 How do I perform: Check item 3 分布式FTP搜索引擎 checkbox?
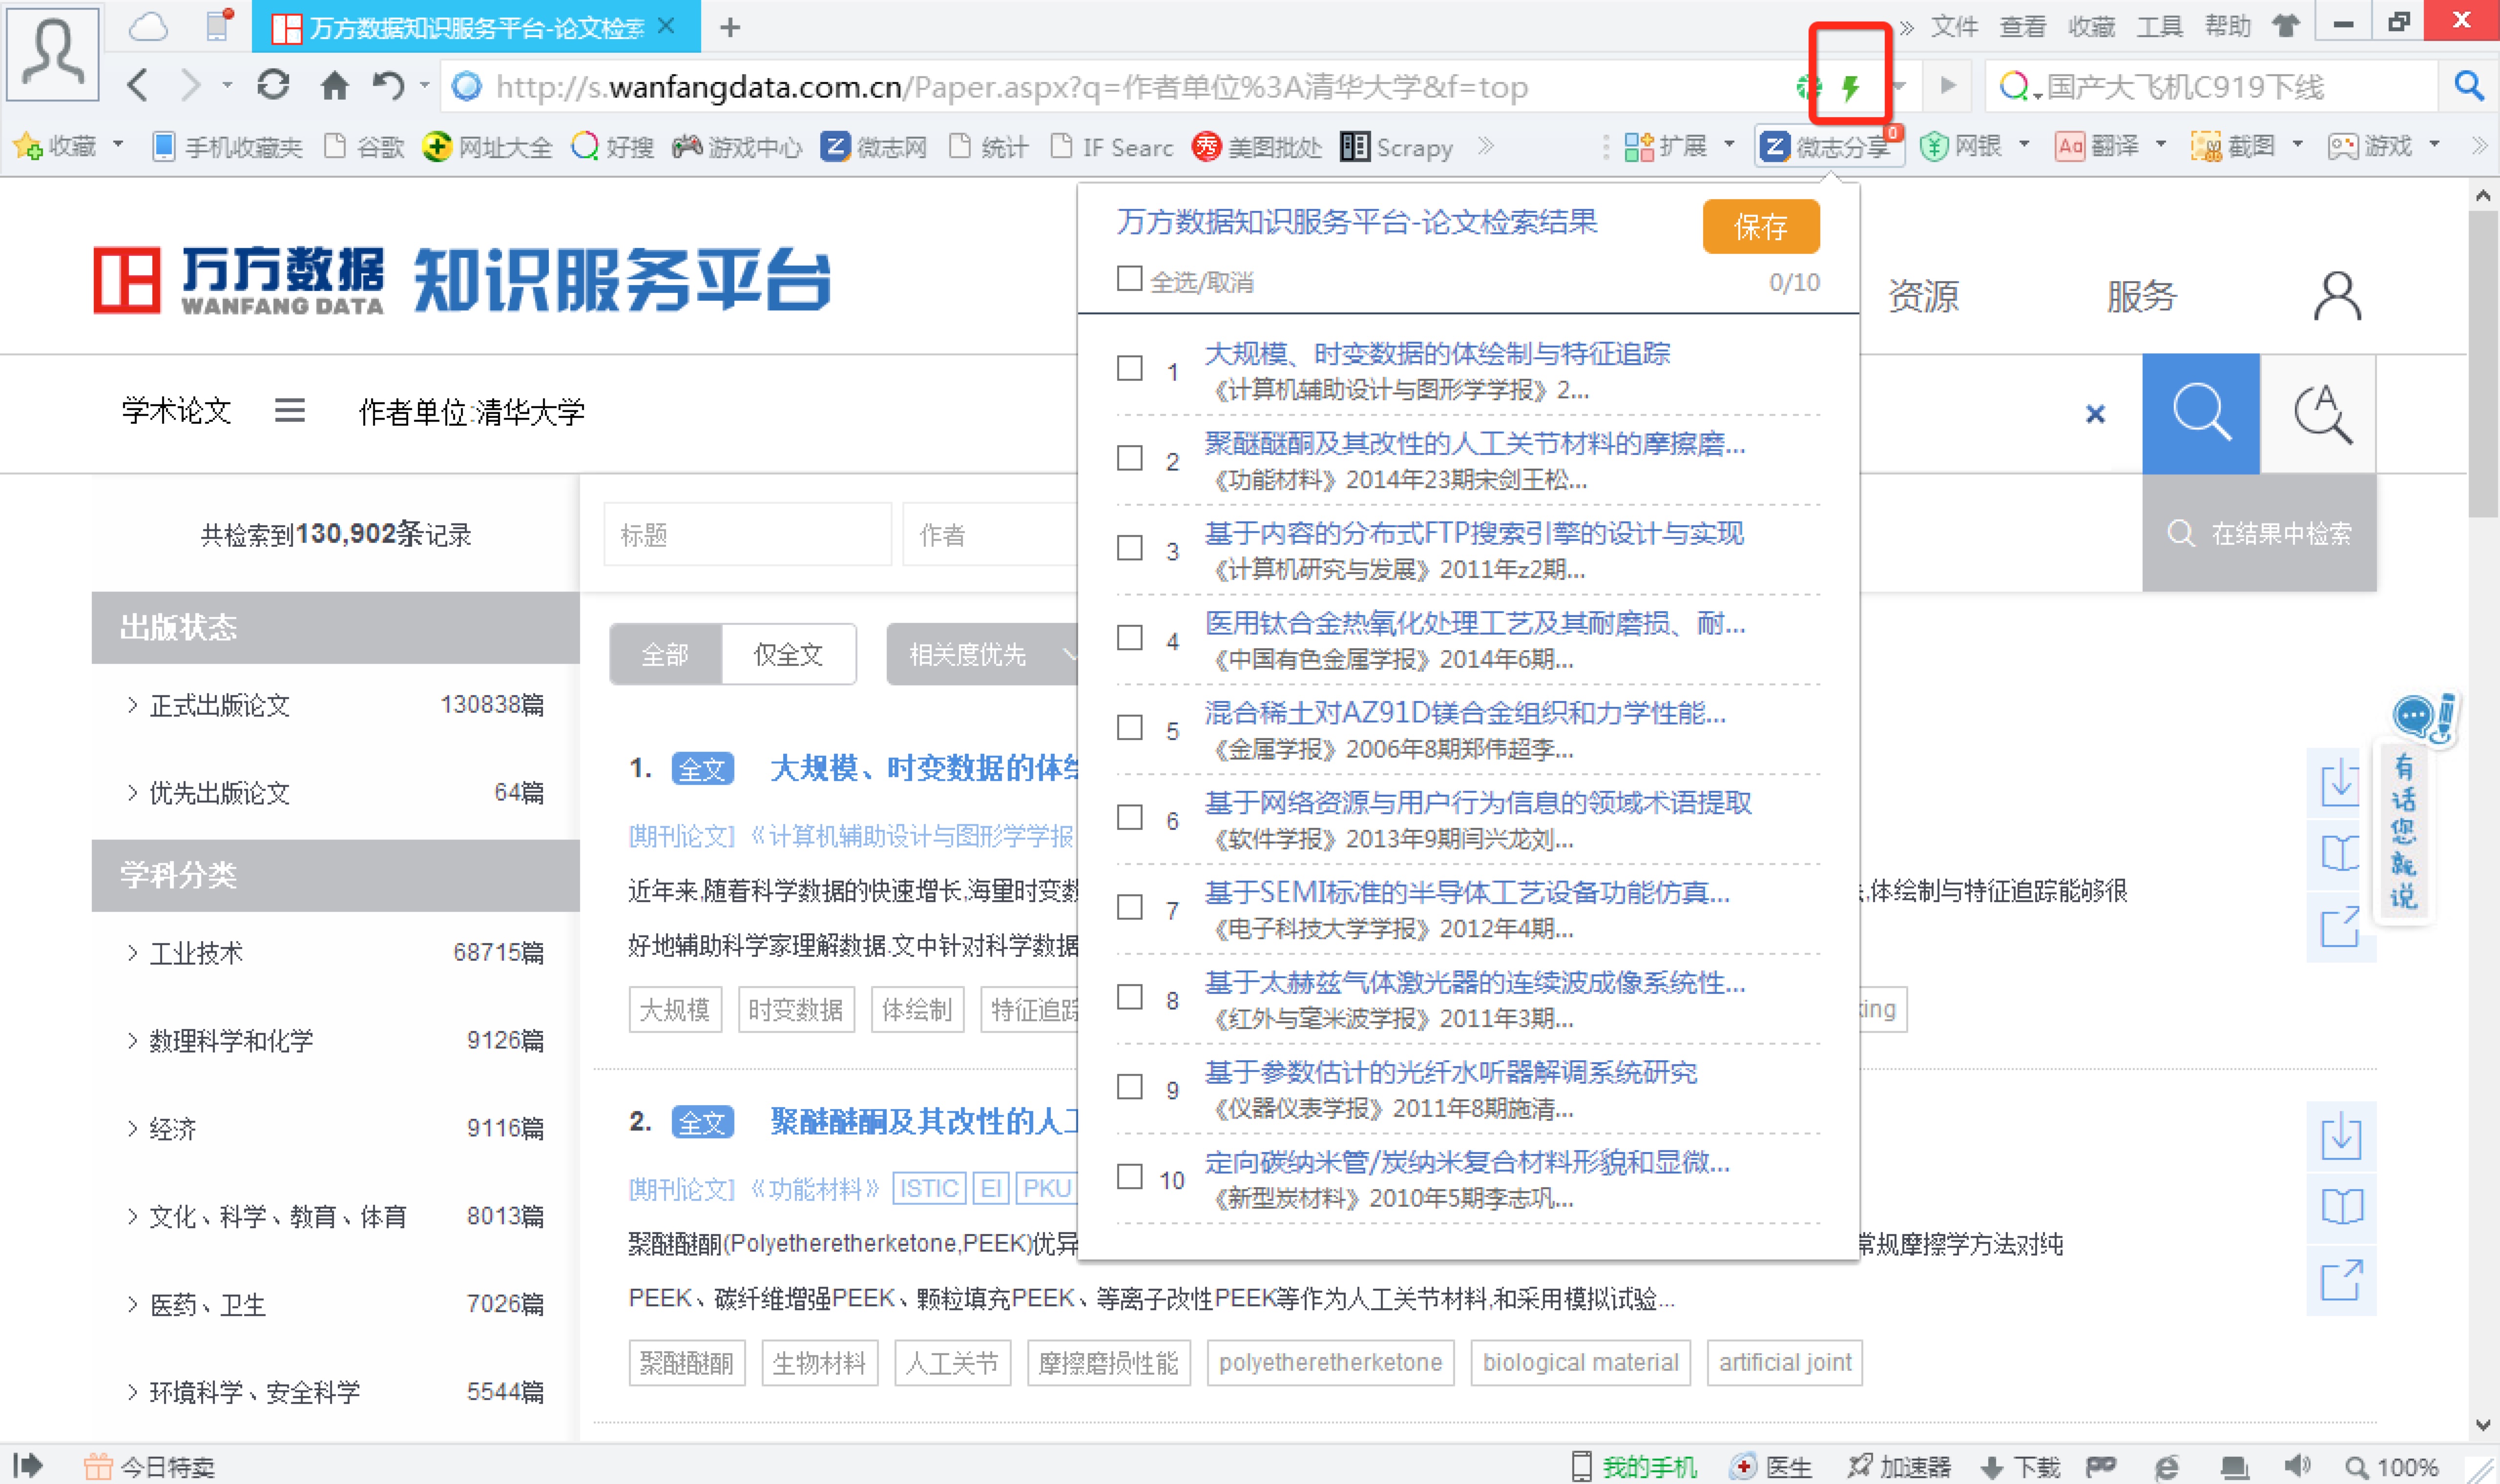coord(1129,548)
